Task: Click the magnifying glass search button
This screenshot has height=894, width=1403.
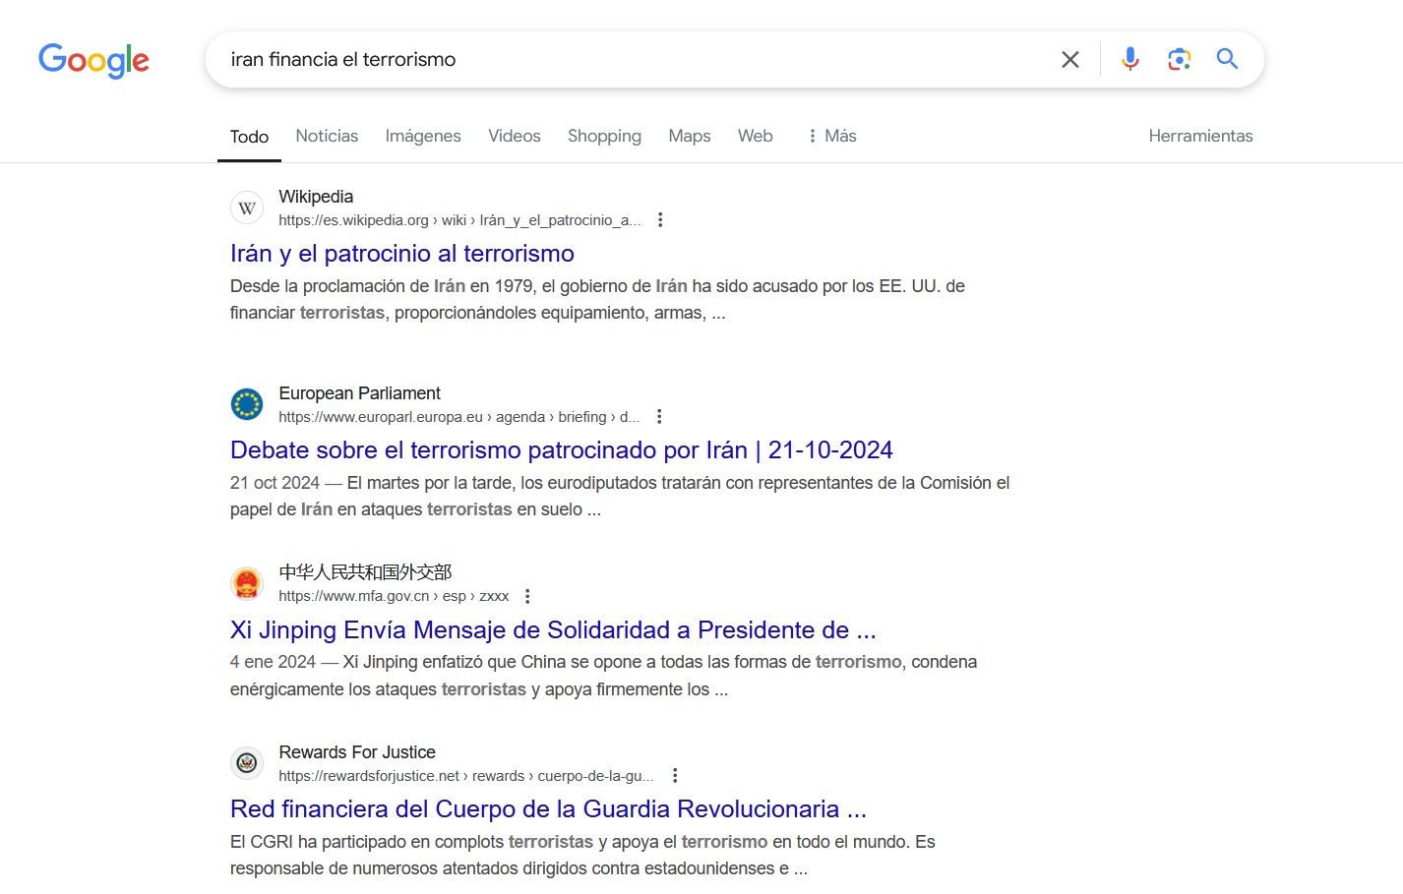Action: 1227,59
